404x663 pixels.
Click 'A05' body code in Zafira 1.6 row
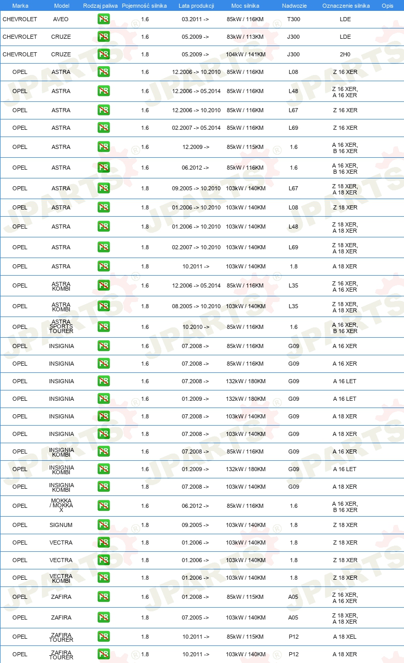click(x=293, y=597)
